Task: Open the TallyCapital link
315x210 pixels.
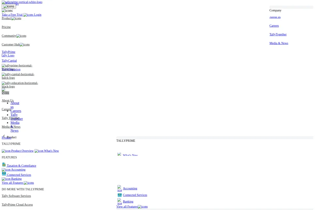Action: tap(9, 61)
